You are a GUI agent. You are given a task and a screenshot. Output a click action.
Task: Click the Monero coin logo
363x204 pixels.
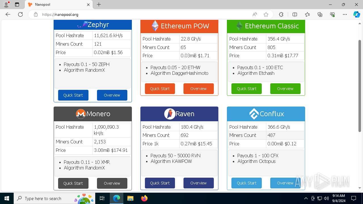81,114
